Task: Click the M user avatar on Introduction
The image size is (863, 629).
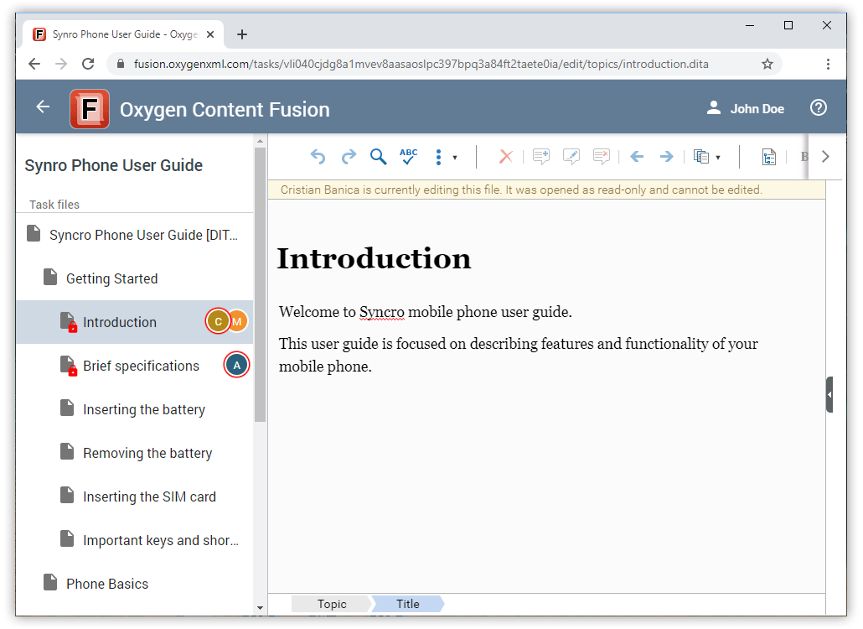Action: [238, 322]
